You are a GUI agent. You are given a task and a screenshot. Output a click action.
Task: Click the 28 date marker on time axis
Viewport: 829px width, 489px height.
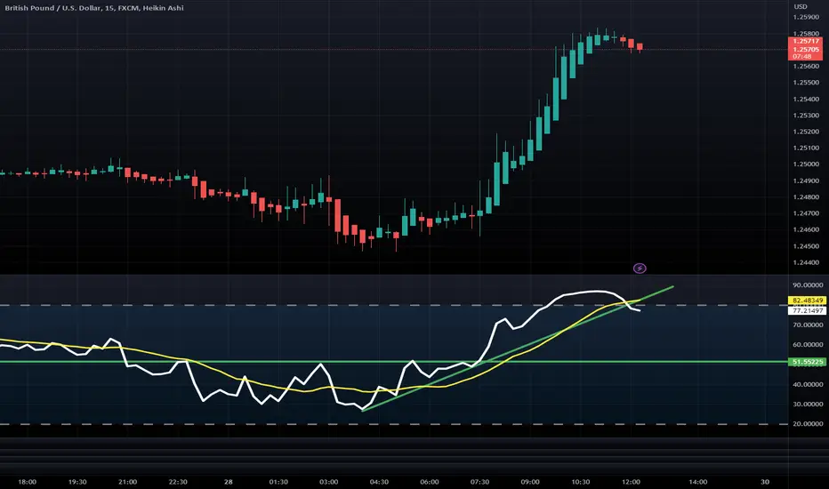[x=230, y=481]
